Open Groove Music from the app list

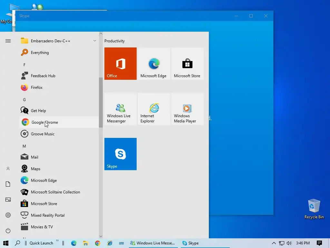tap(59, 134)
